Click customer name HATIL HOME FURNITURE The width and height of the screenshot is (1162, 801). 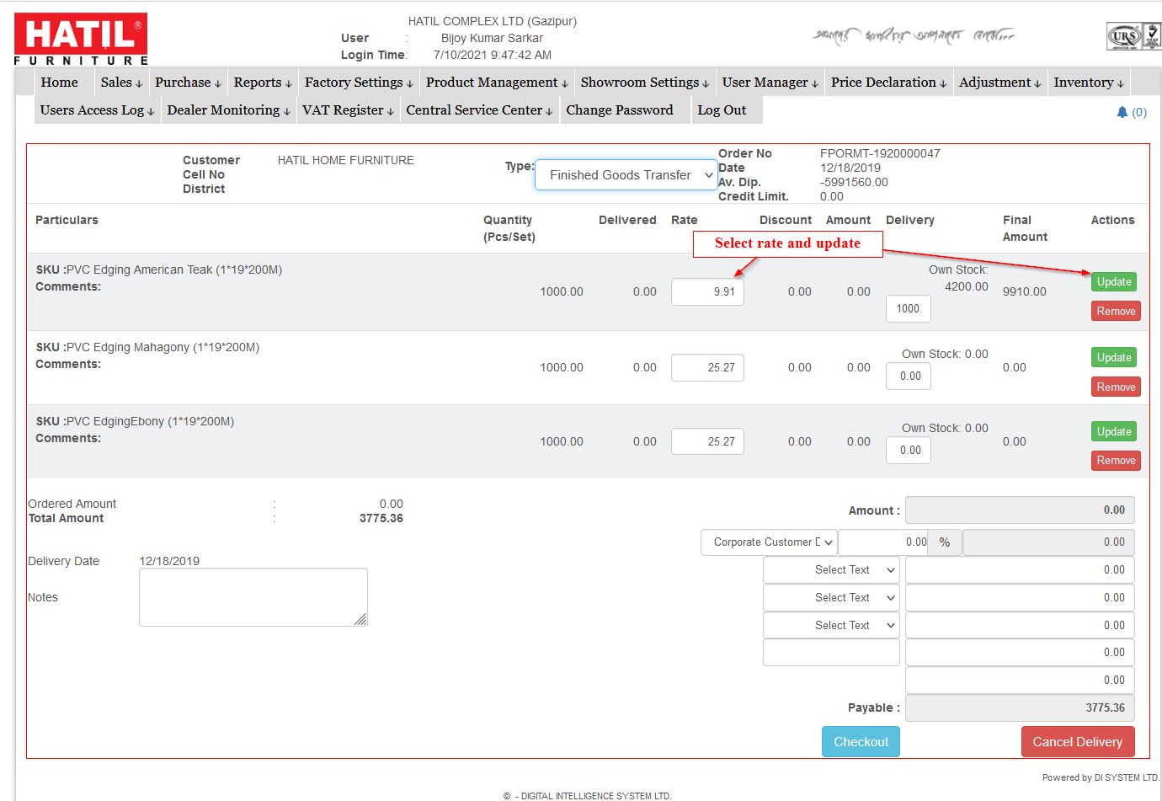click(346, 160)
